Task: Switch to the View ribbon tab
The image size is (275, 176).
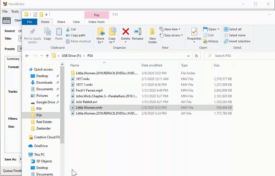Action: coord(76,22)
